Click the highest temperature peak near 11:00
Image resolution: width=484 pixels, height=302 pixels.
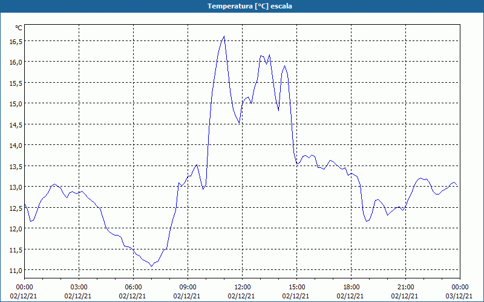point(224,36)
